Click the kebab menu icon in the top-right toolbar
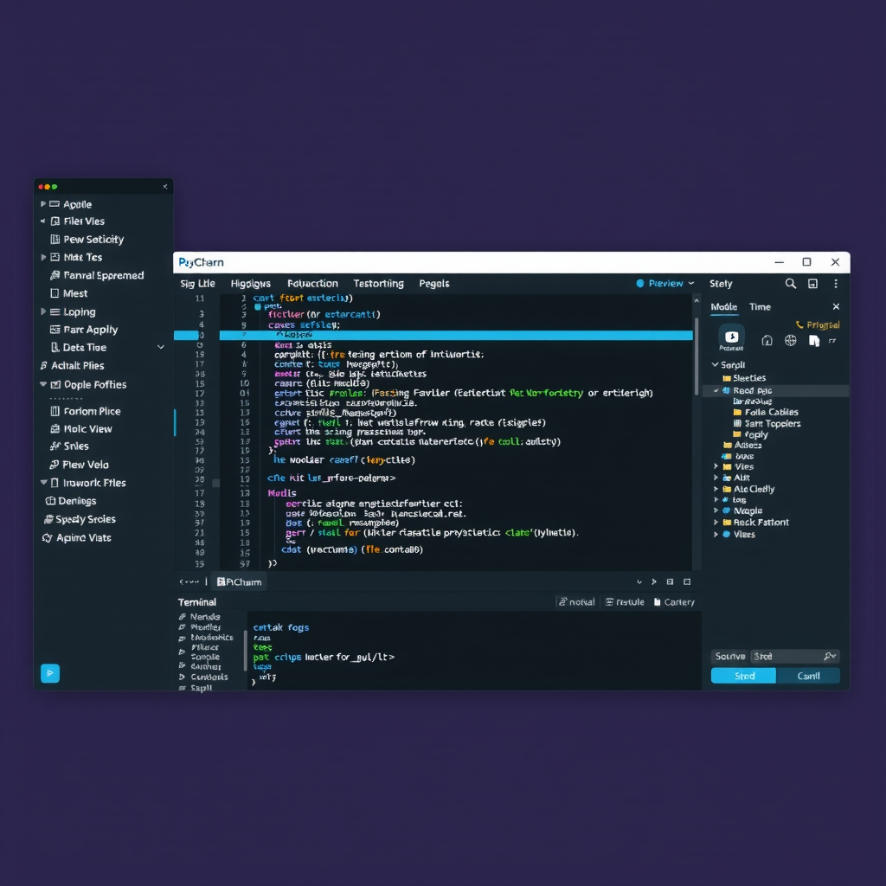The height and width of the screenshot is (886, 886). pos(835,283)
